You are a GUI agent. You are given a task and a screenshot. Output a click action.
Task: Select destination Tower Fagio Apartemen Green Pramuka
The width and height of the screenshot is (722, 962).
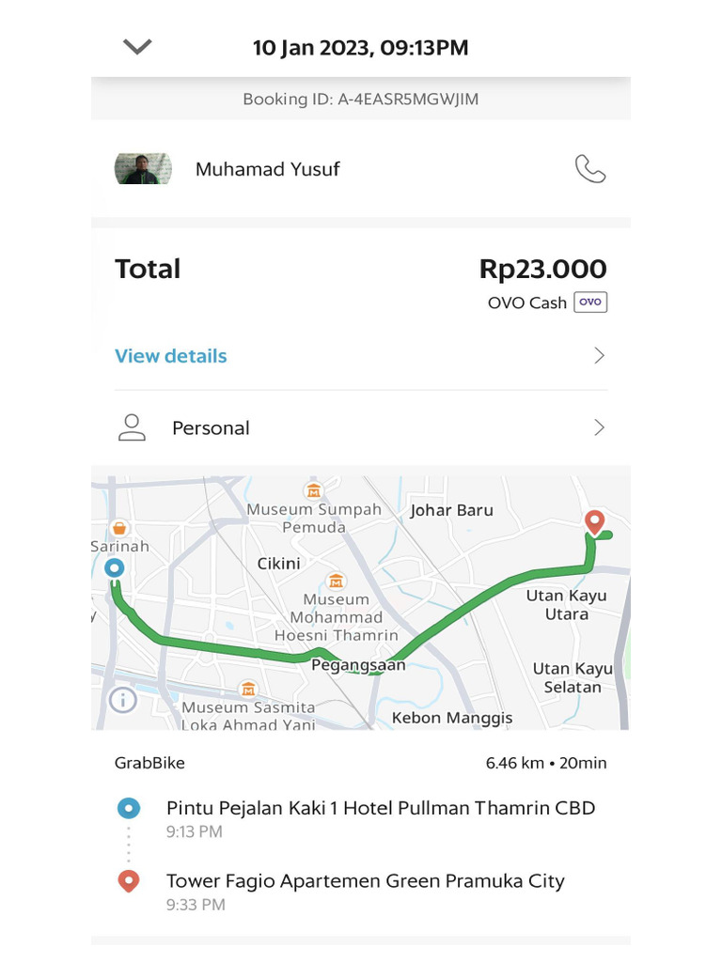click(366, 881)
